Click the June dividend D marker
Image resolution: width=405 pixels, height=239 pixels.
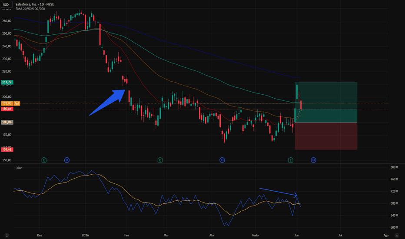[313, 160]
